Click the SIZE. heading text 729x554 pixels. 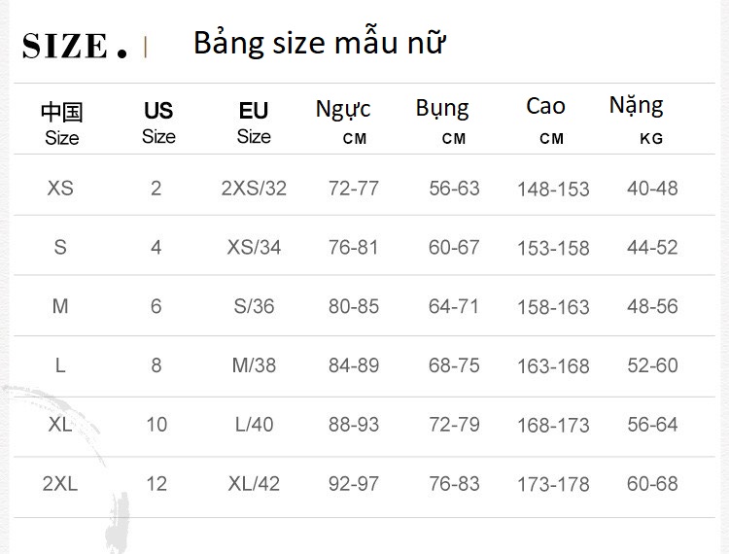pyautogui.click(x=75, y=46)
